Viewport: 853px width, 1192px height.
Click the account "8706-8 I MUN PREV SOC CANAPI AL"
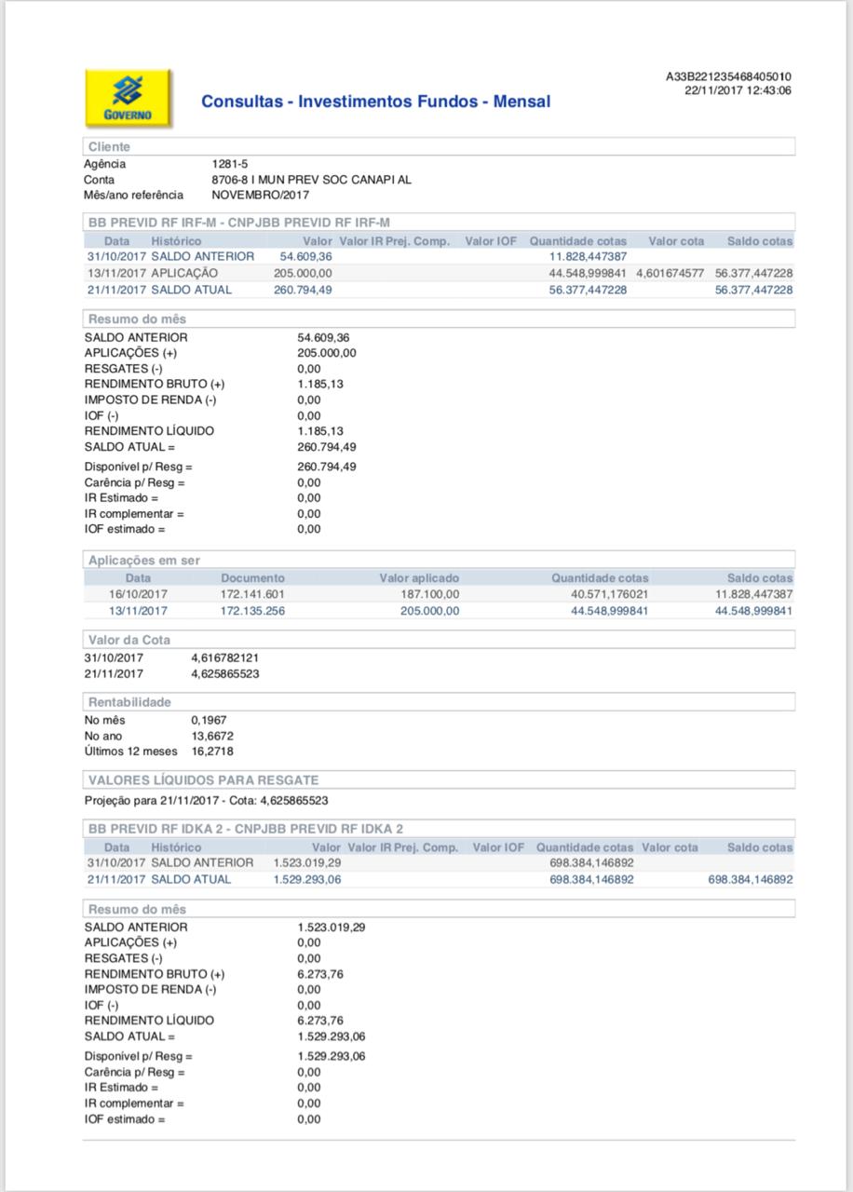312,180
